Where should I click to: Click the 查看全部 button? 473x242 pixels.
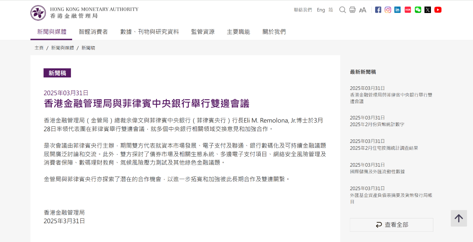[x=391, y=225]
